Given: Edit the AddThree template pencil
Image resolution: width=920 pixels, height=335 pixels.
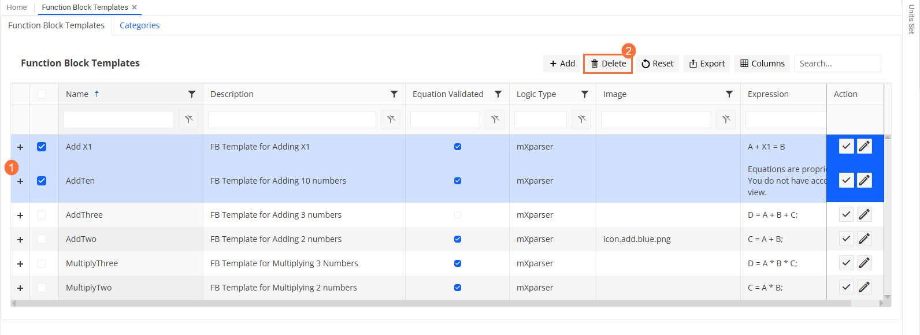Looking at the screenshot, I should click(x=865, y=214).
